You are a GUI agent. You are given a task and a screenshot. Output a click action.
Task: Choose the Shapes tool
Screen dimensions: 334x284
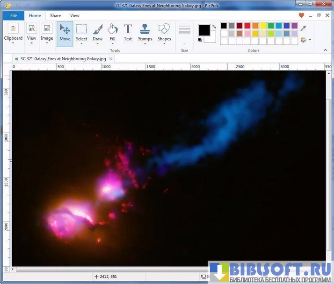164,33
